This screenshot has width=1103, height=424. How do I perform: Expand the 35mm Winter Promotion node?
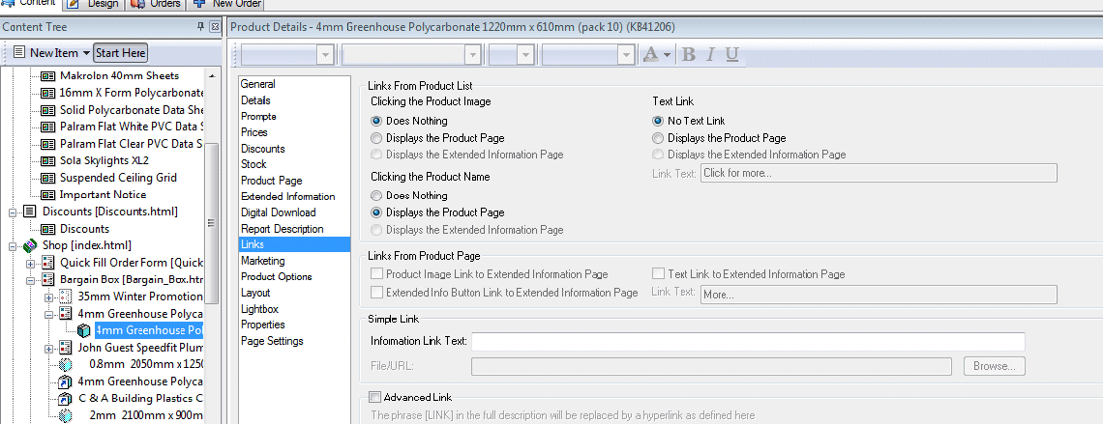click(x=49, y=297)
